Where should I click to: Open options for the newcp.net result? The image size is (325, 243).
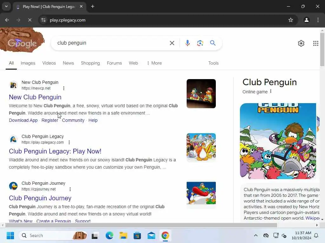63,88
